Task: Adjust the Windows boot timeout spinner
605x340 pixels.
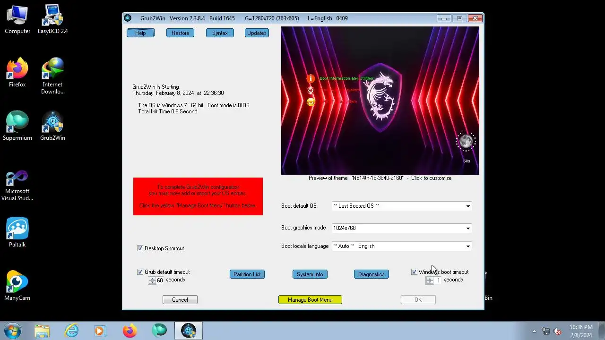Action: tap(429, 280)
